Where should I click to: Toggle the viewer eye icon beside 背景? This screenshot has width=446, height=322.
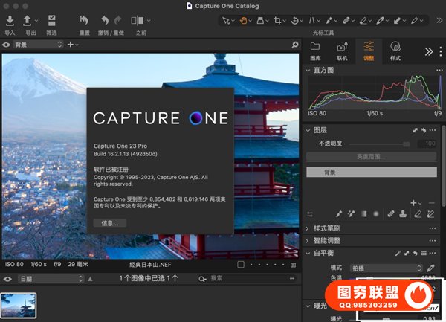point(7,45)
